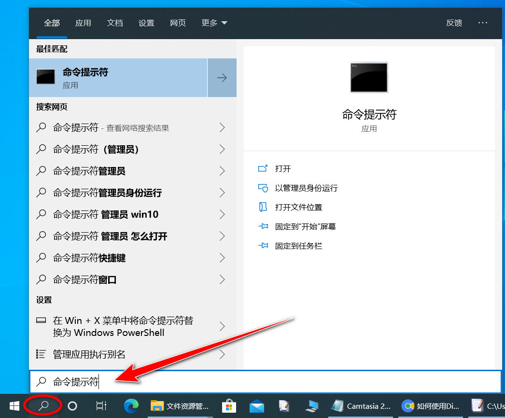
Task: 打开命令提示符应用图标（最佳匹配）
Action: pyautogui.click(x=45, y=77)
